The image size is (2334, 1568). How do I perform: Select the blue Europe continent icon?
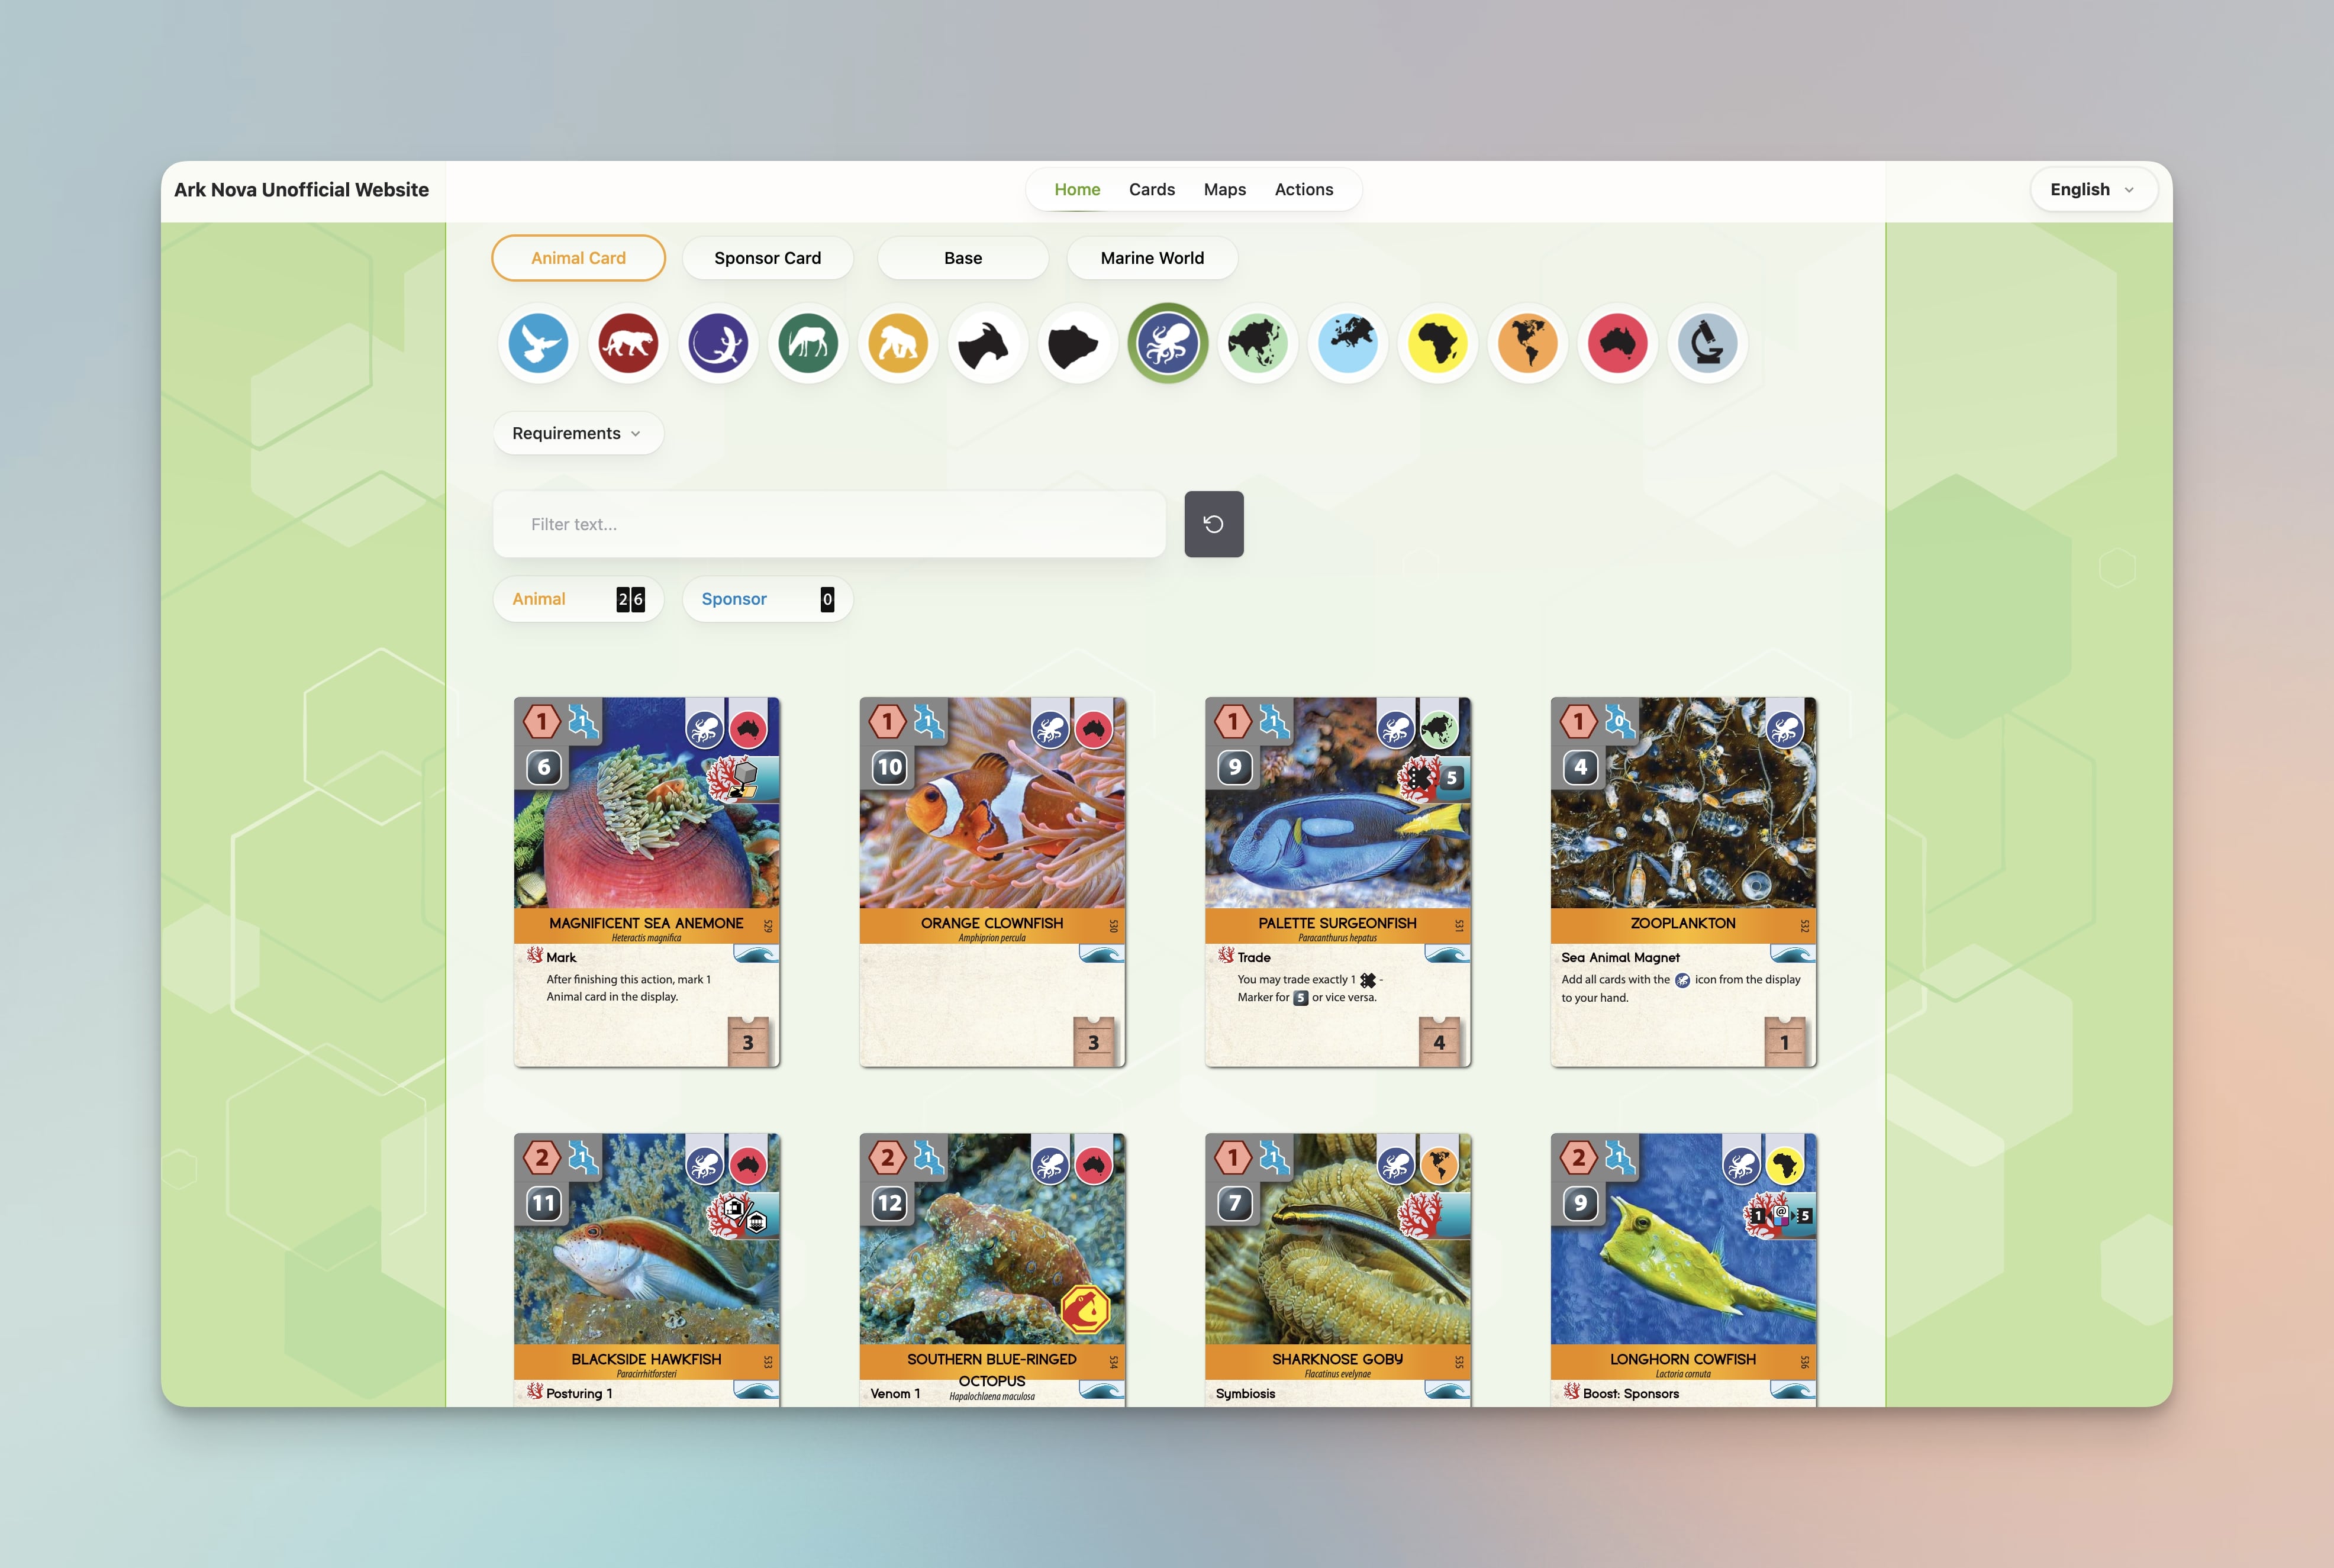(1347, 343)
